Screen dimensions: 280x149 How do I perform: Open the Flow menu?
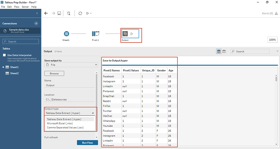coord(17,7)
